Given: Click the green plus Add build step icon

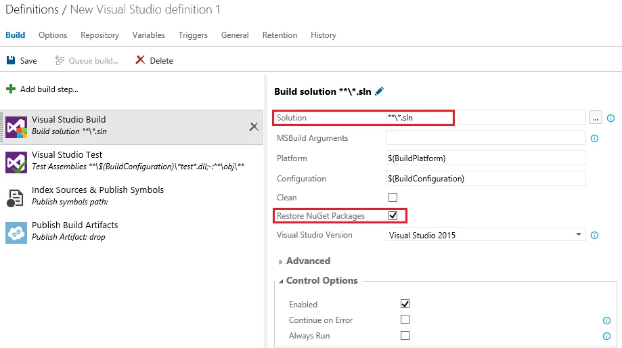Looking at the screenshot, I should [x=11, y=89].
